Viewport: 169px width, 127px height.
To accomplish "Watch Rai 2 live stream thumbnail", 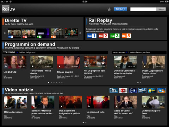I will pyautogui.click(x=29, y=33).
